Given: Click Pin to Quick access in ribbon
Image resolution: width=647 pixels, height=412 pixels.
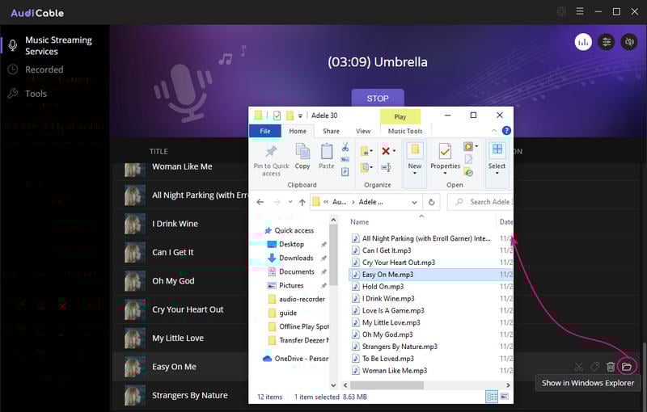Looking at the screenshot, I should pos(271,161).
